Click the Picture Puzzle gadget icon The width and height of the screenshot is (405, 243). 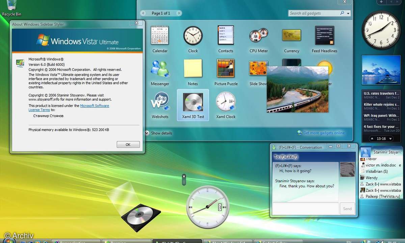pos(226,69)
